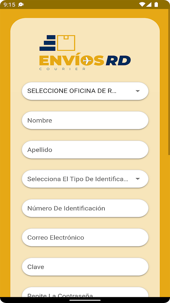
Task: Tap the notification icon beside the clock
Action: coord(21,5)
